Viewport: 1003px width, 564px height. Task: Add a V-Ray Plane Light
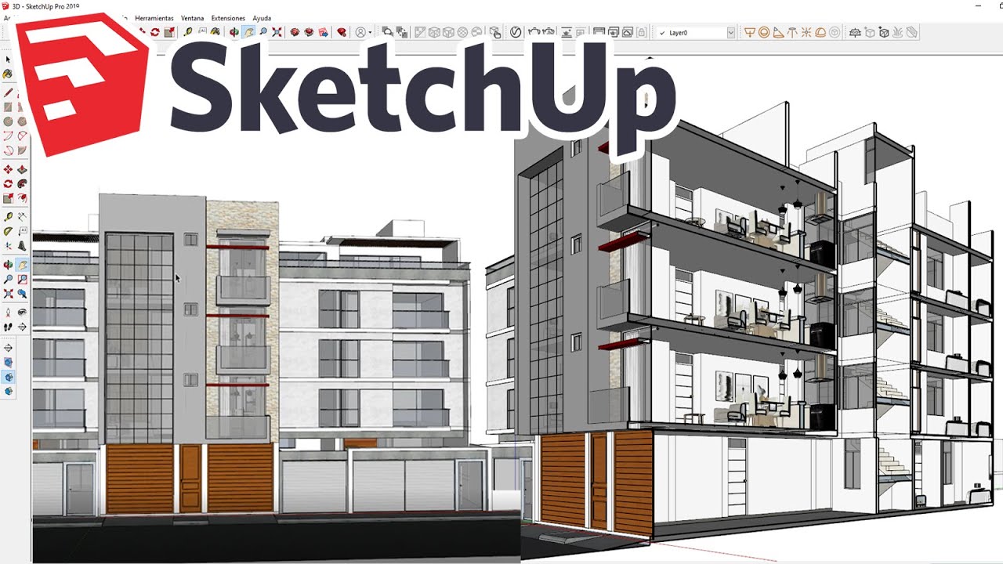coord(749,32)
